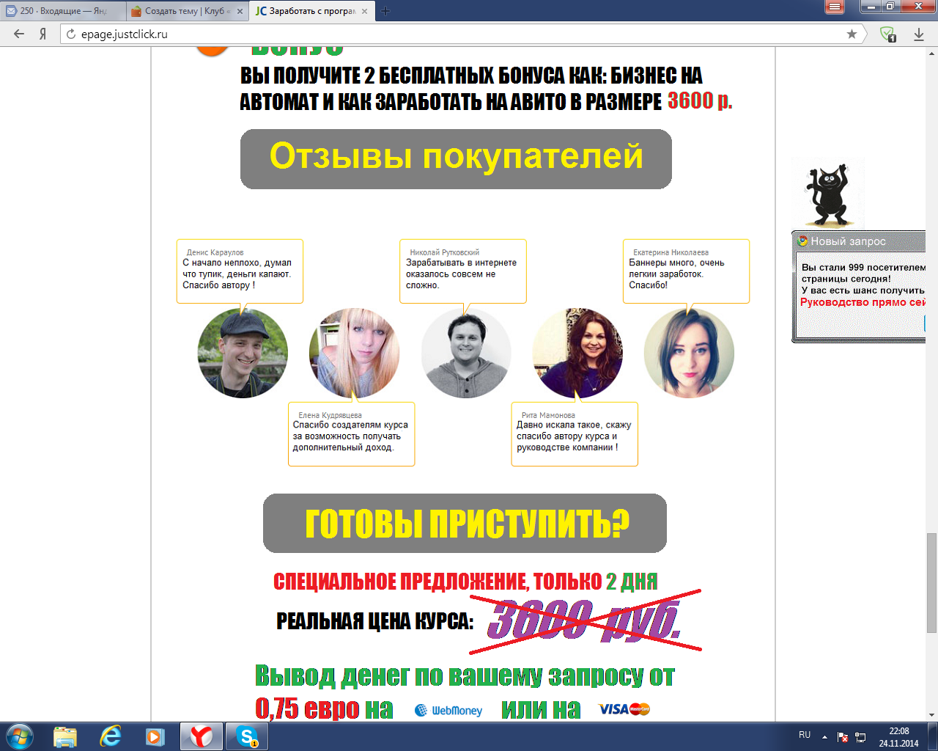
Task: Open Windows Explorer from the taskbar
Action: [x=65, y=736]
